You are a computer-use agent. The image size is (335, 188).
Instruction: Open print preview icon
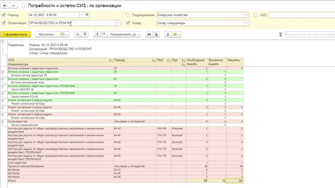click(x=156, y=34)
